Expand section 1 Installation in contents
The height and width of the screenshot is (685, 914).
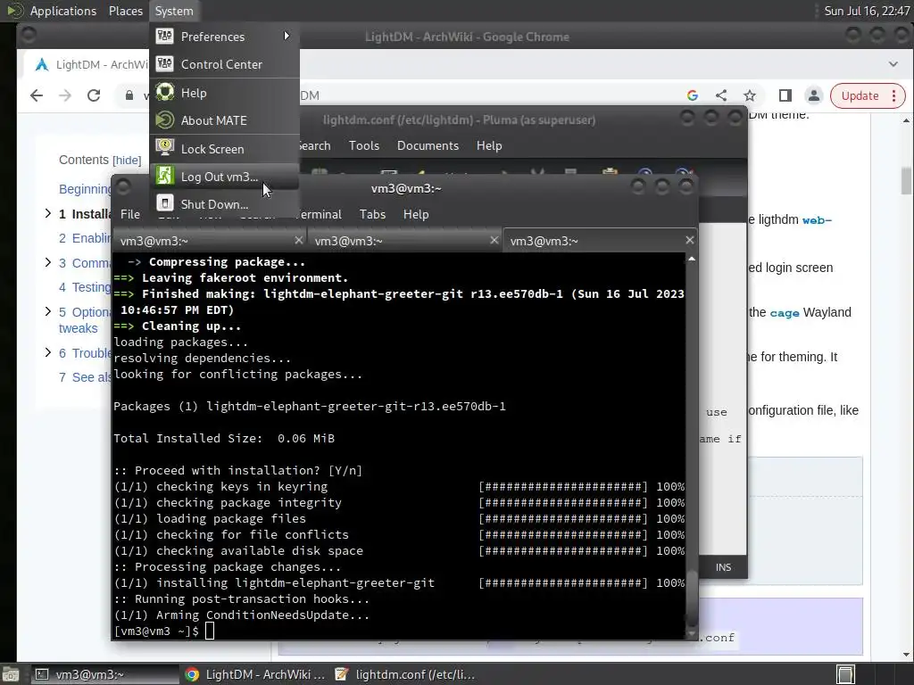tap(48, 214)
